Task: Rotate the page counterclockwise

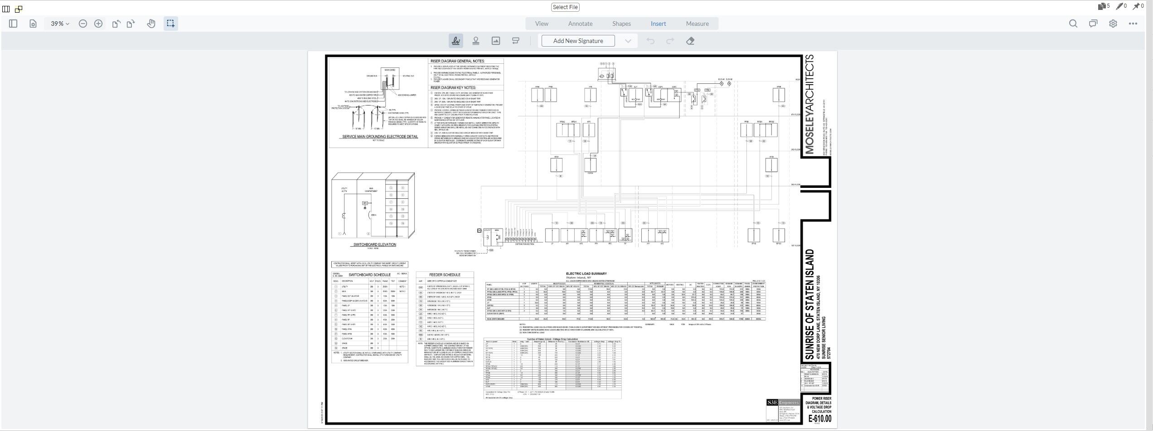Action: [x=116, y=24]
